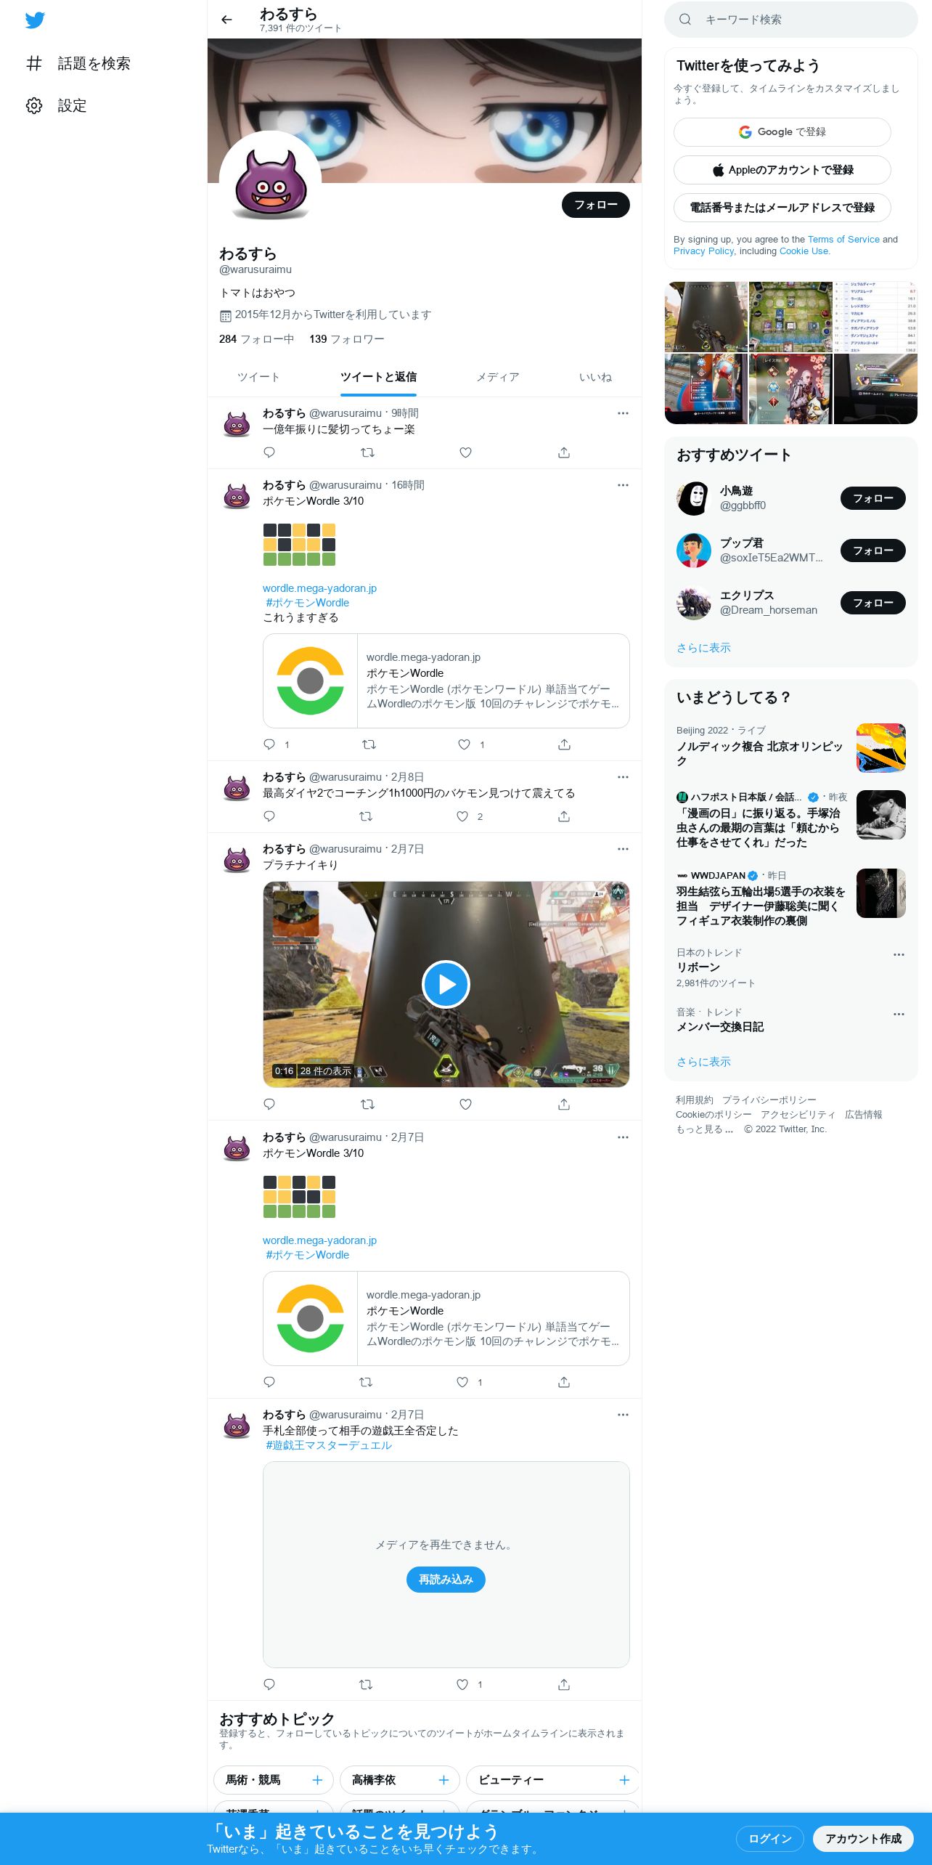The image size is (932, 1865).
Task: Like the これうますぎる tweet
Action: 465,744
